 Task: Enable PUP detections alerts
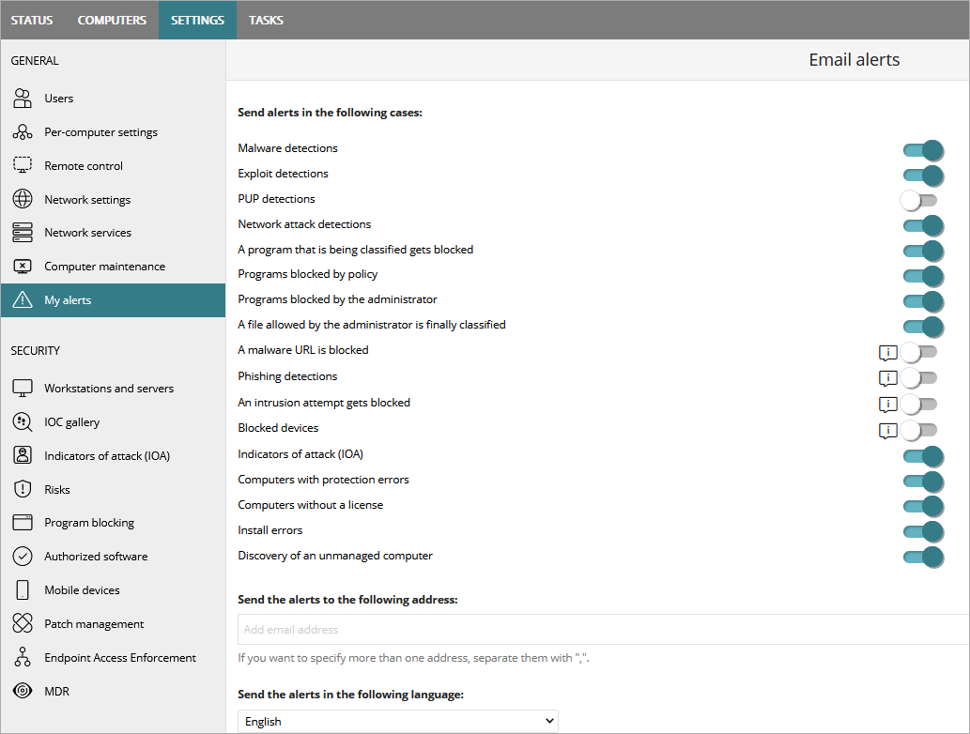pyautogui.click(x=918, y=200)
